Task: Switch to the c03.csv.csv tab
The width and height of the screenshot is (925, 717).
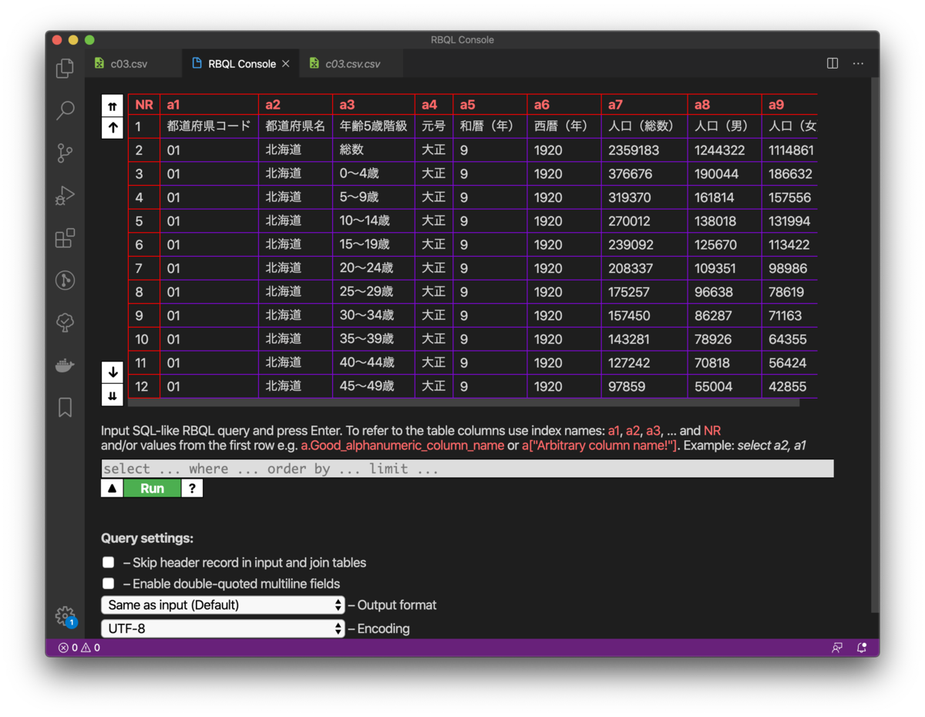Action: click(x=352, y=64)
